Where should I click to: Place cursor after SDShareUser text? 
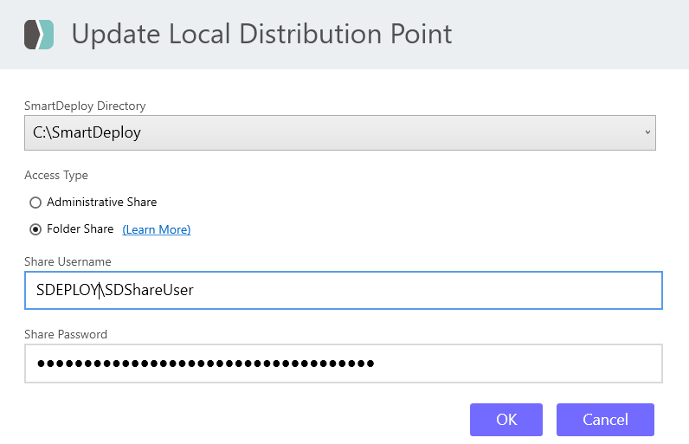tap(195, 291)
